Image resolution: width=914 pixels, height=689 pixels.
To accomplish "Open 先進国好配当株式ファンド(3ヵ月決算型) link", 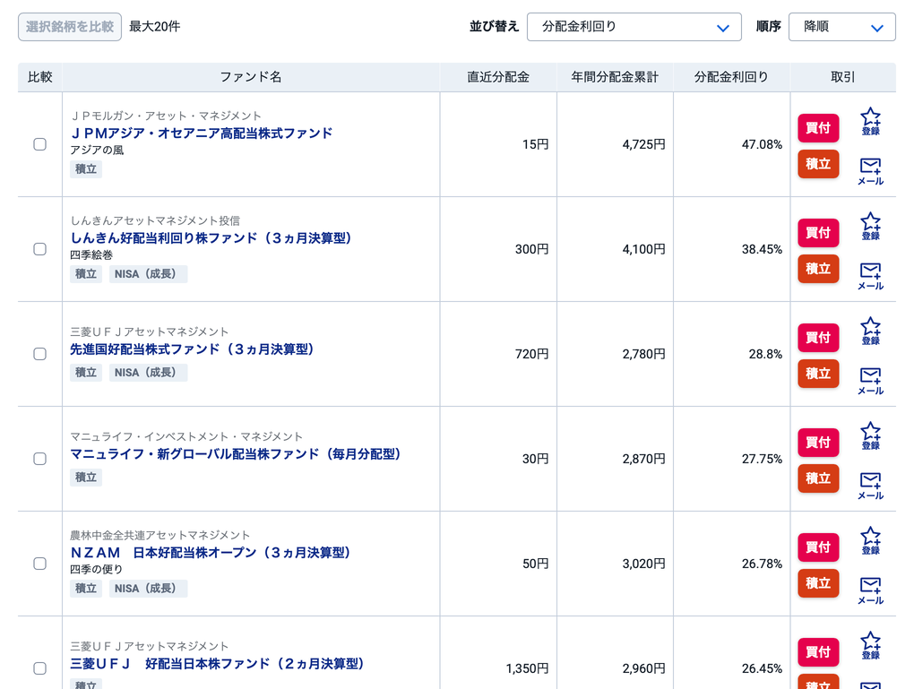I will 192,349.
